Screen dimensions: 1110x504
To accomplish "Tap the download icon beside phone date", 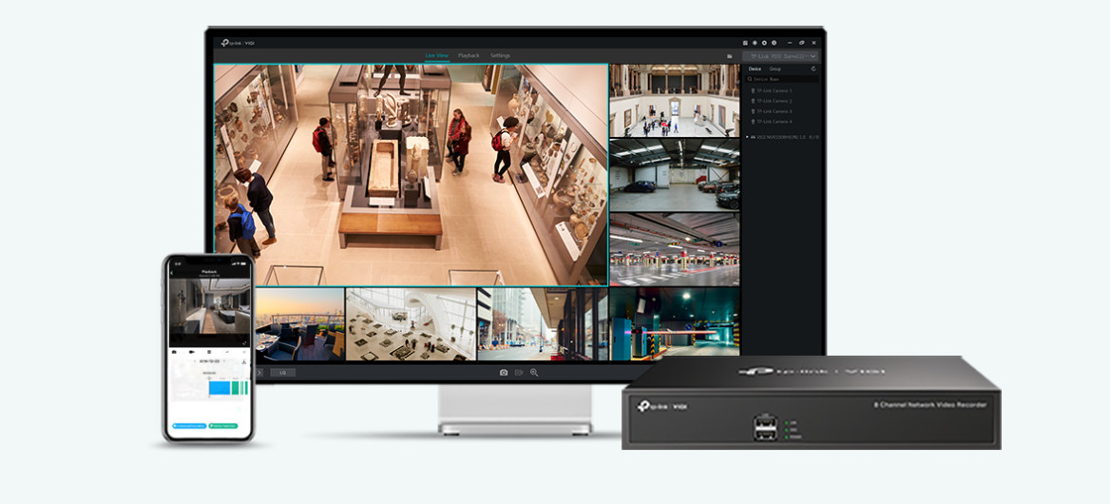I will click(x=244, y=361).
